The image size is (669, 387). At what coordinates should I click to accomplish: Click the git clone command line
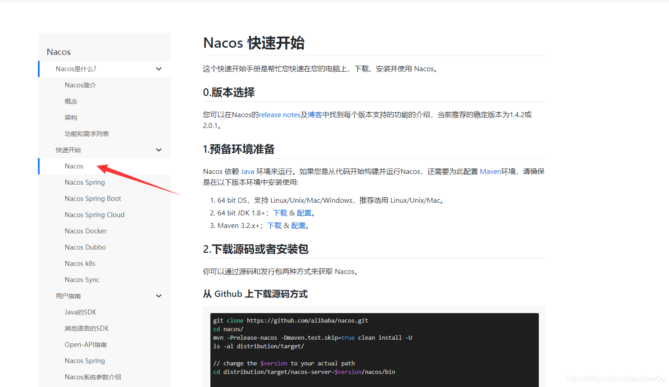pyautogui.click(x=291, y=321)
